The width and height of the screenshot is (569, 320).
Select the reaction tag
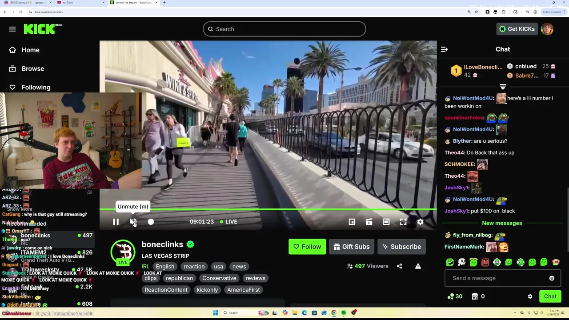194,267
